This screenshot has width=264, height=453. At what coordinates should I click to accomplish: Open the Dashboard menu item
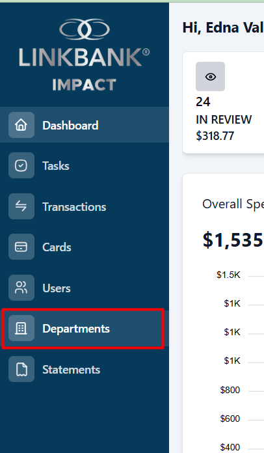point(85,125)
